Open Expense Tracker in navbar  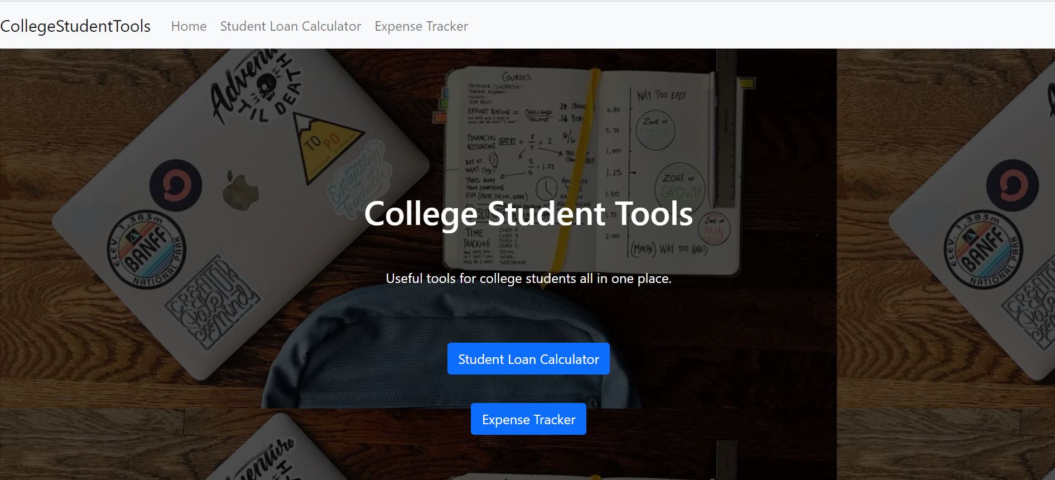(x=421, y=26)
